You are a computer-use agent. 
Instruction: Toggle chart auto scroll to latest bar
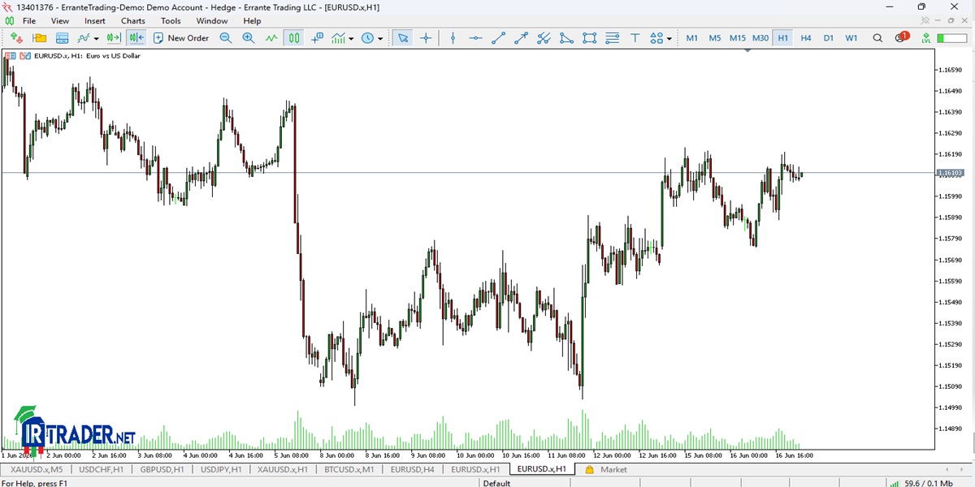[113, 38]
